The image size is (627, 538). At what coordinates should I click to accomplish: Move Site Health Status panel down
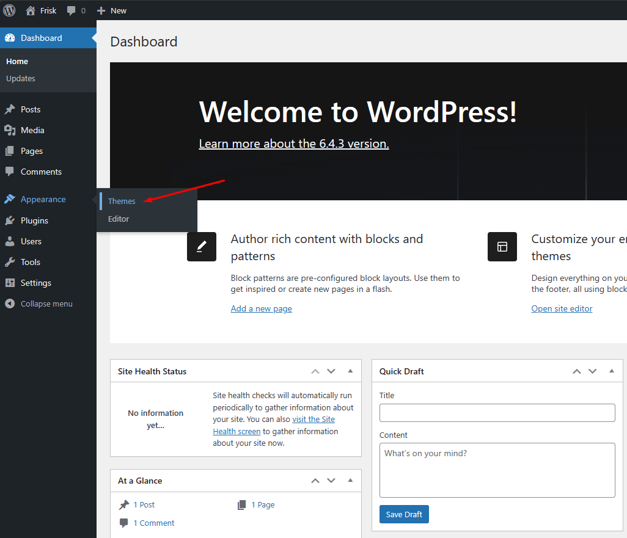[331, 371]
